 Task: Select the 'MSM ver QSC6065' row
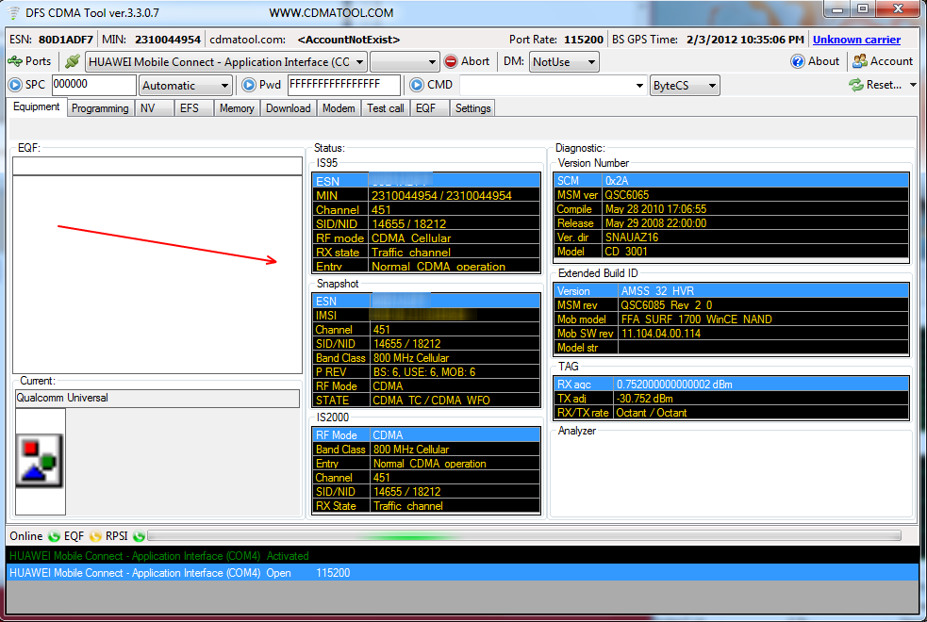pyautogui.click(x=731, y=195)
